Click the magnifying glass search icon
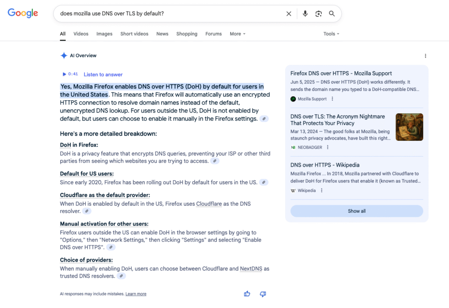Image resolution: width=449 pixels, height=308 pixels. coord(331,14)
